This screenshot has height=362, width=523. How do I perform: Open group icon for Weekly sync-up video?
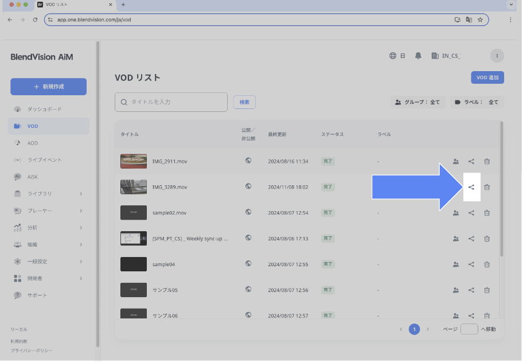pos(456,239)
